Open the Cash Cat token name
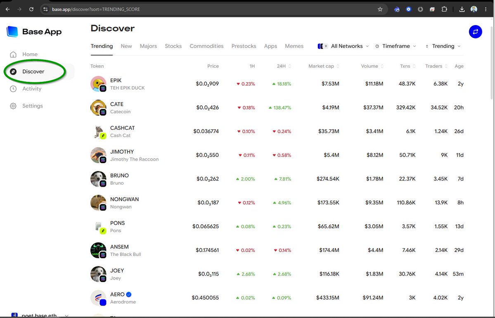The width and height of the screenshot is (495, 318). tap(120, 135)
